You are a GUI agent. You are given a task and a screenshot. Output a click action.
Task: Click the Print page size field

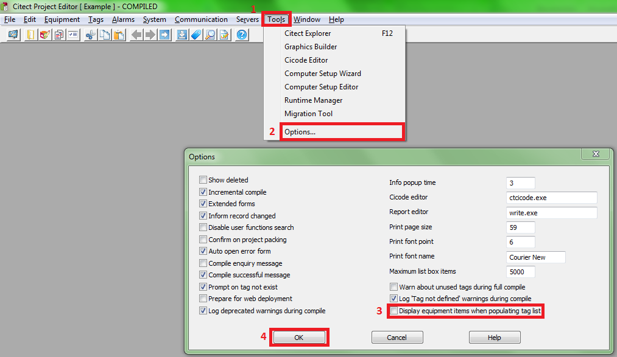coord(521,227)
